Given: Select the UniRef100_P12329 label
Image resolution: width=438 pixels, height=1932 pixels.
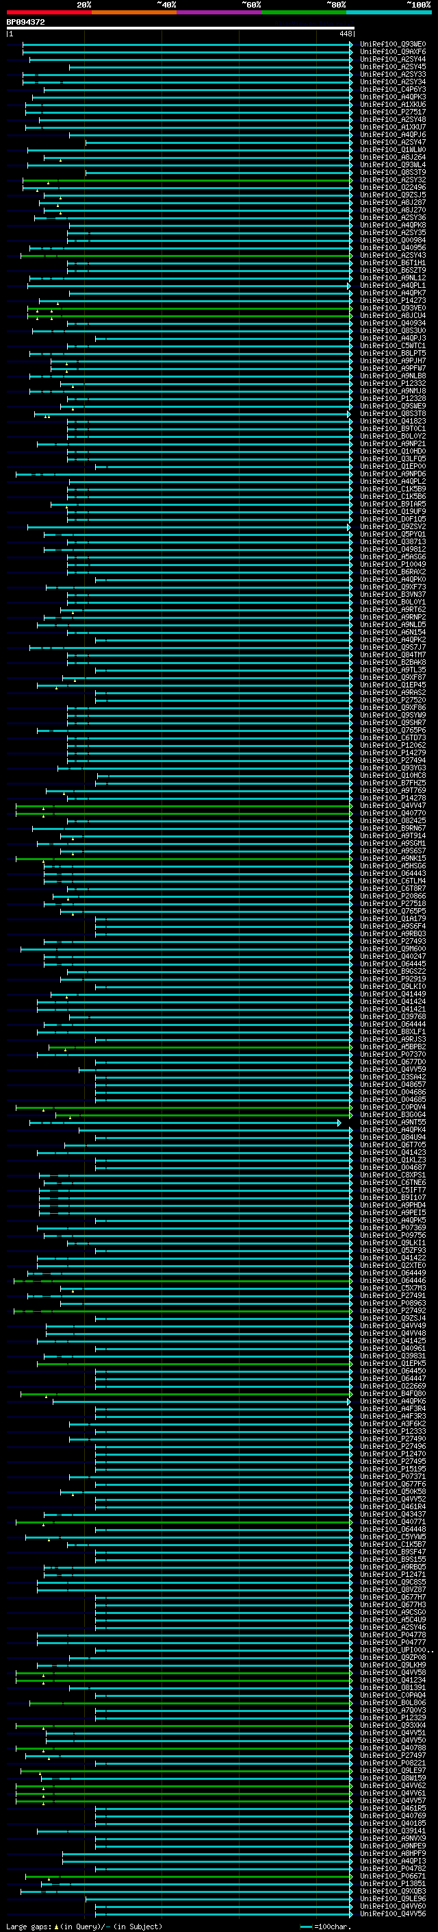Looking at the screenshot, I should [x=393, y=1717].
